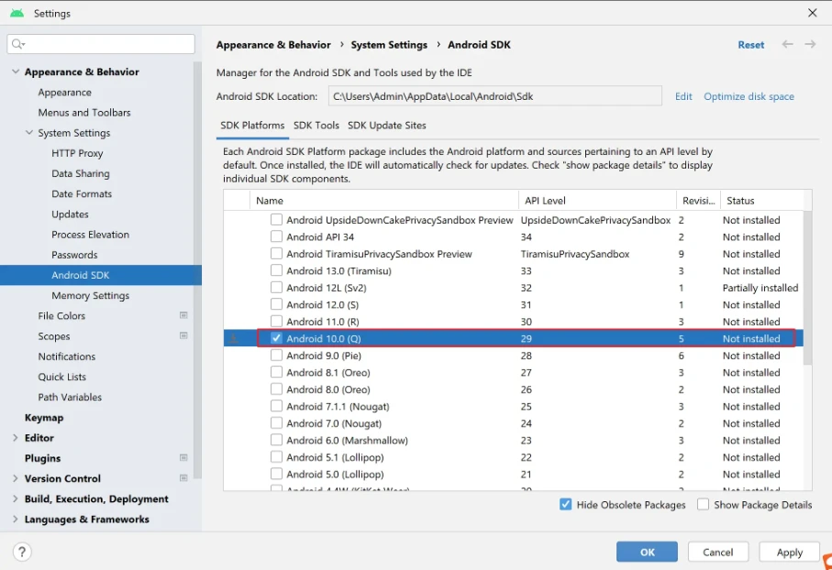Click the Scopes project-level icon
This screenshot has width=832, height=570.
pyautogui.click(x=183, y=336)
